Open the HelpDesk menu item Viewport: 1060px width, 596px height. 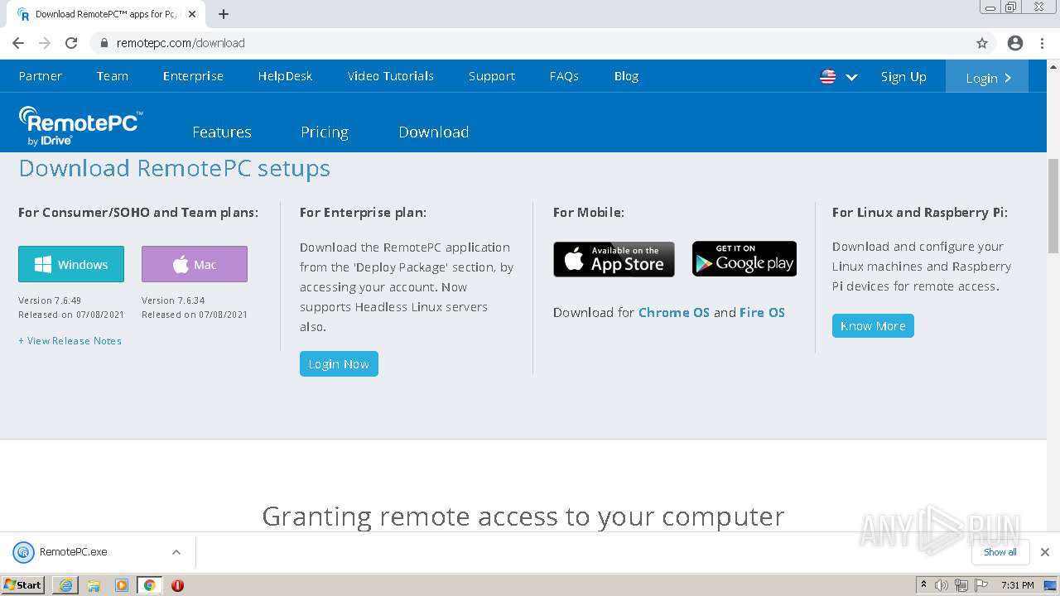285,76
